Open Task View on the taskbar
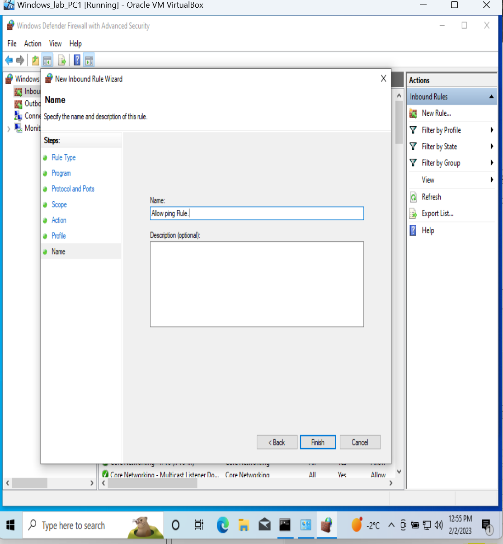503x544 pixels. click(x=199, y=525)
